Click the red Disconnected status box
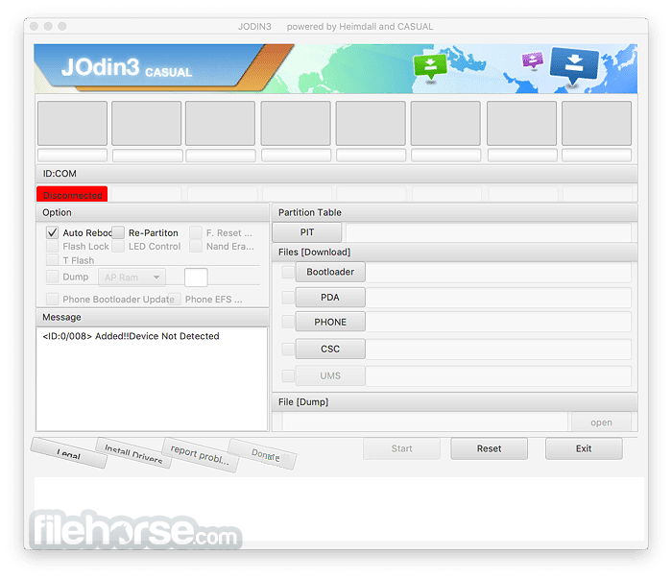The height and width of the screenshot is (579, 672). [x=72, y=194]
